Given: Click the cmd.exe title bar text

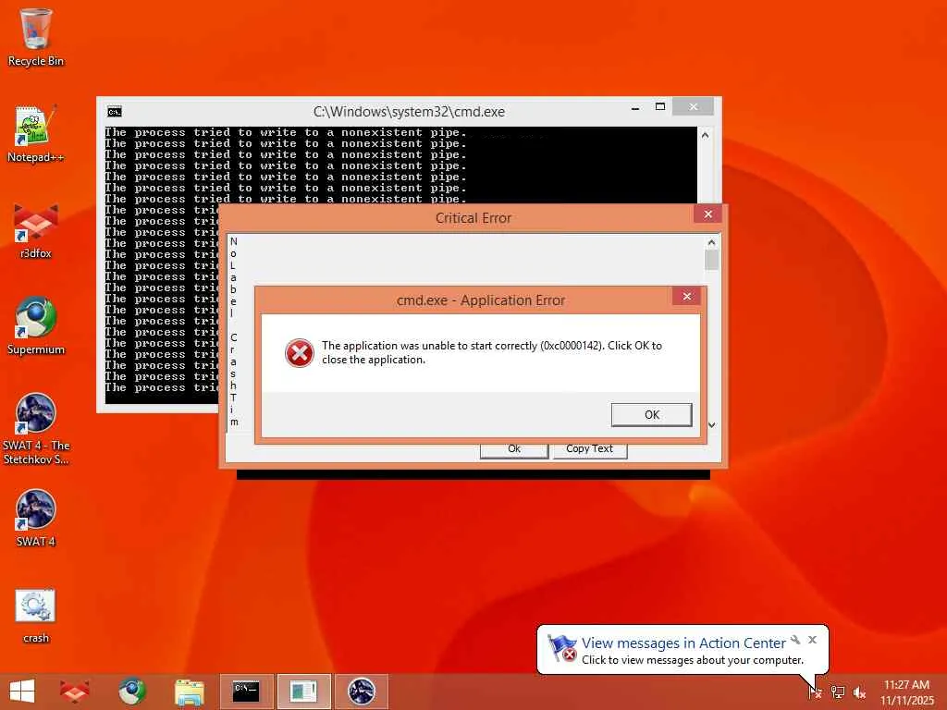Looking at the screenshot, I should 409,112.
